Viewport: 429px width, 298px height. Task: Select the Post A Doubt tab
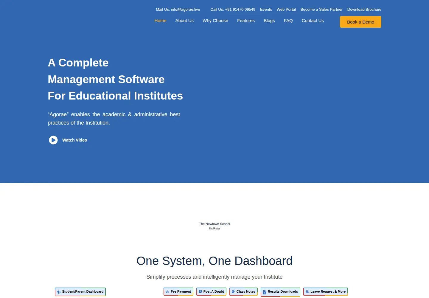click(x=211, y=292)
